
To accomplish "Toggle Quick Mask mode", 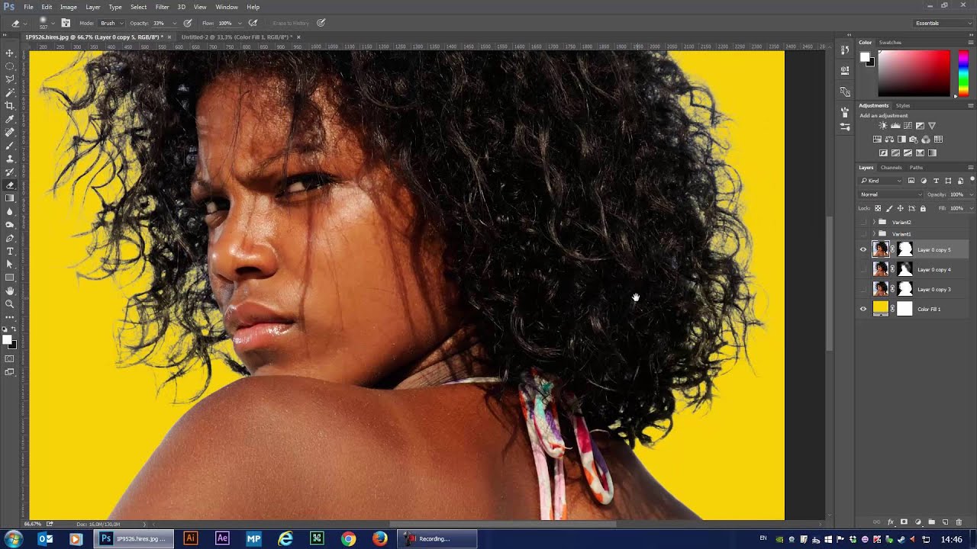I will pyautogui.click(x=10, y=358).
